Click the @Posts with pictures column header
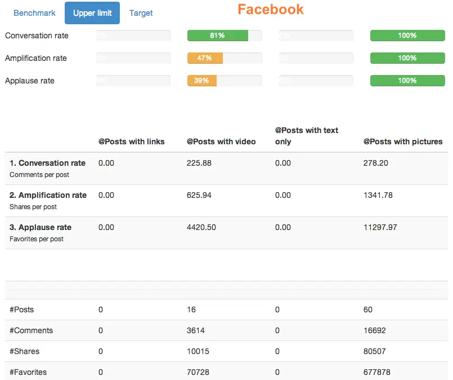 point(403,142)
